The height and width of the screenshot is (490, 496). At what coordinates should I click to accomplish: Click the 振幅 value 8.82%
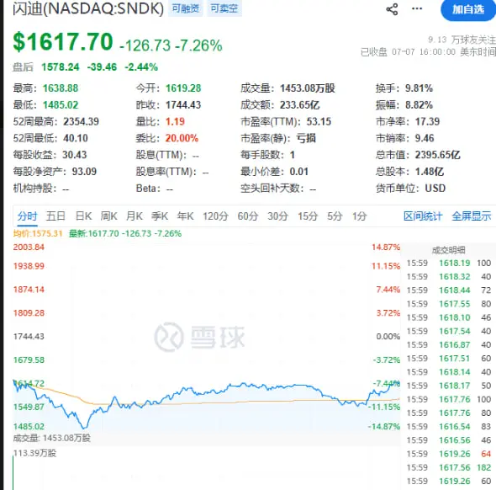[419, 105]
